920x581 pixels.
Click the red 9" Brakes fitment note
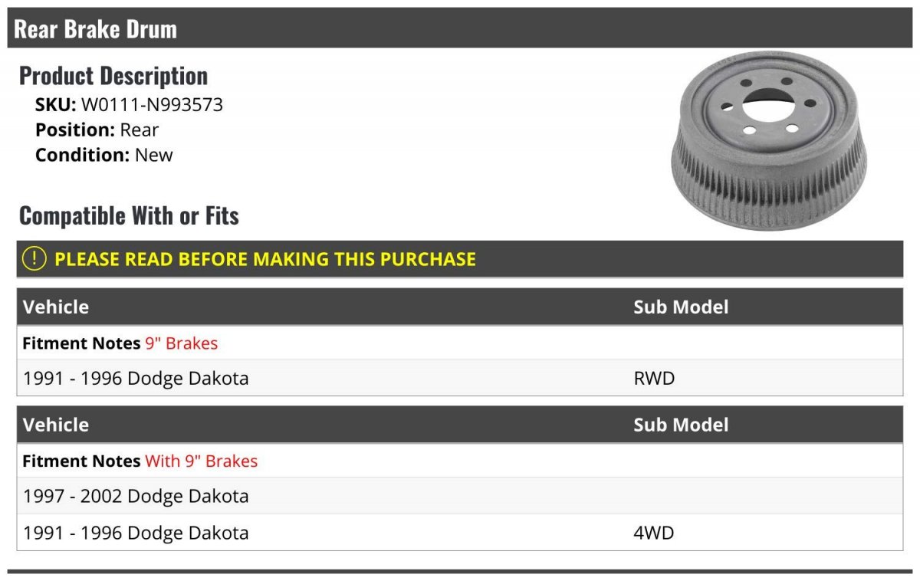click(182, 343)
